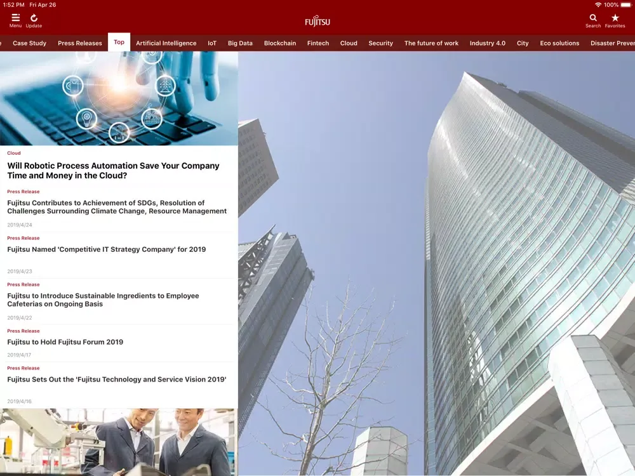The width and height of the screenshot is (635, 476).
Task: Select the Top tab
Action: pos(119,42)
